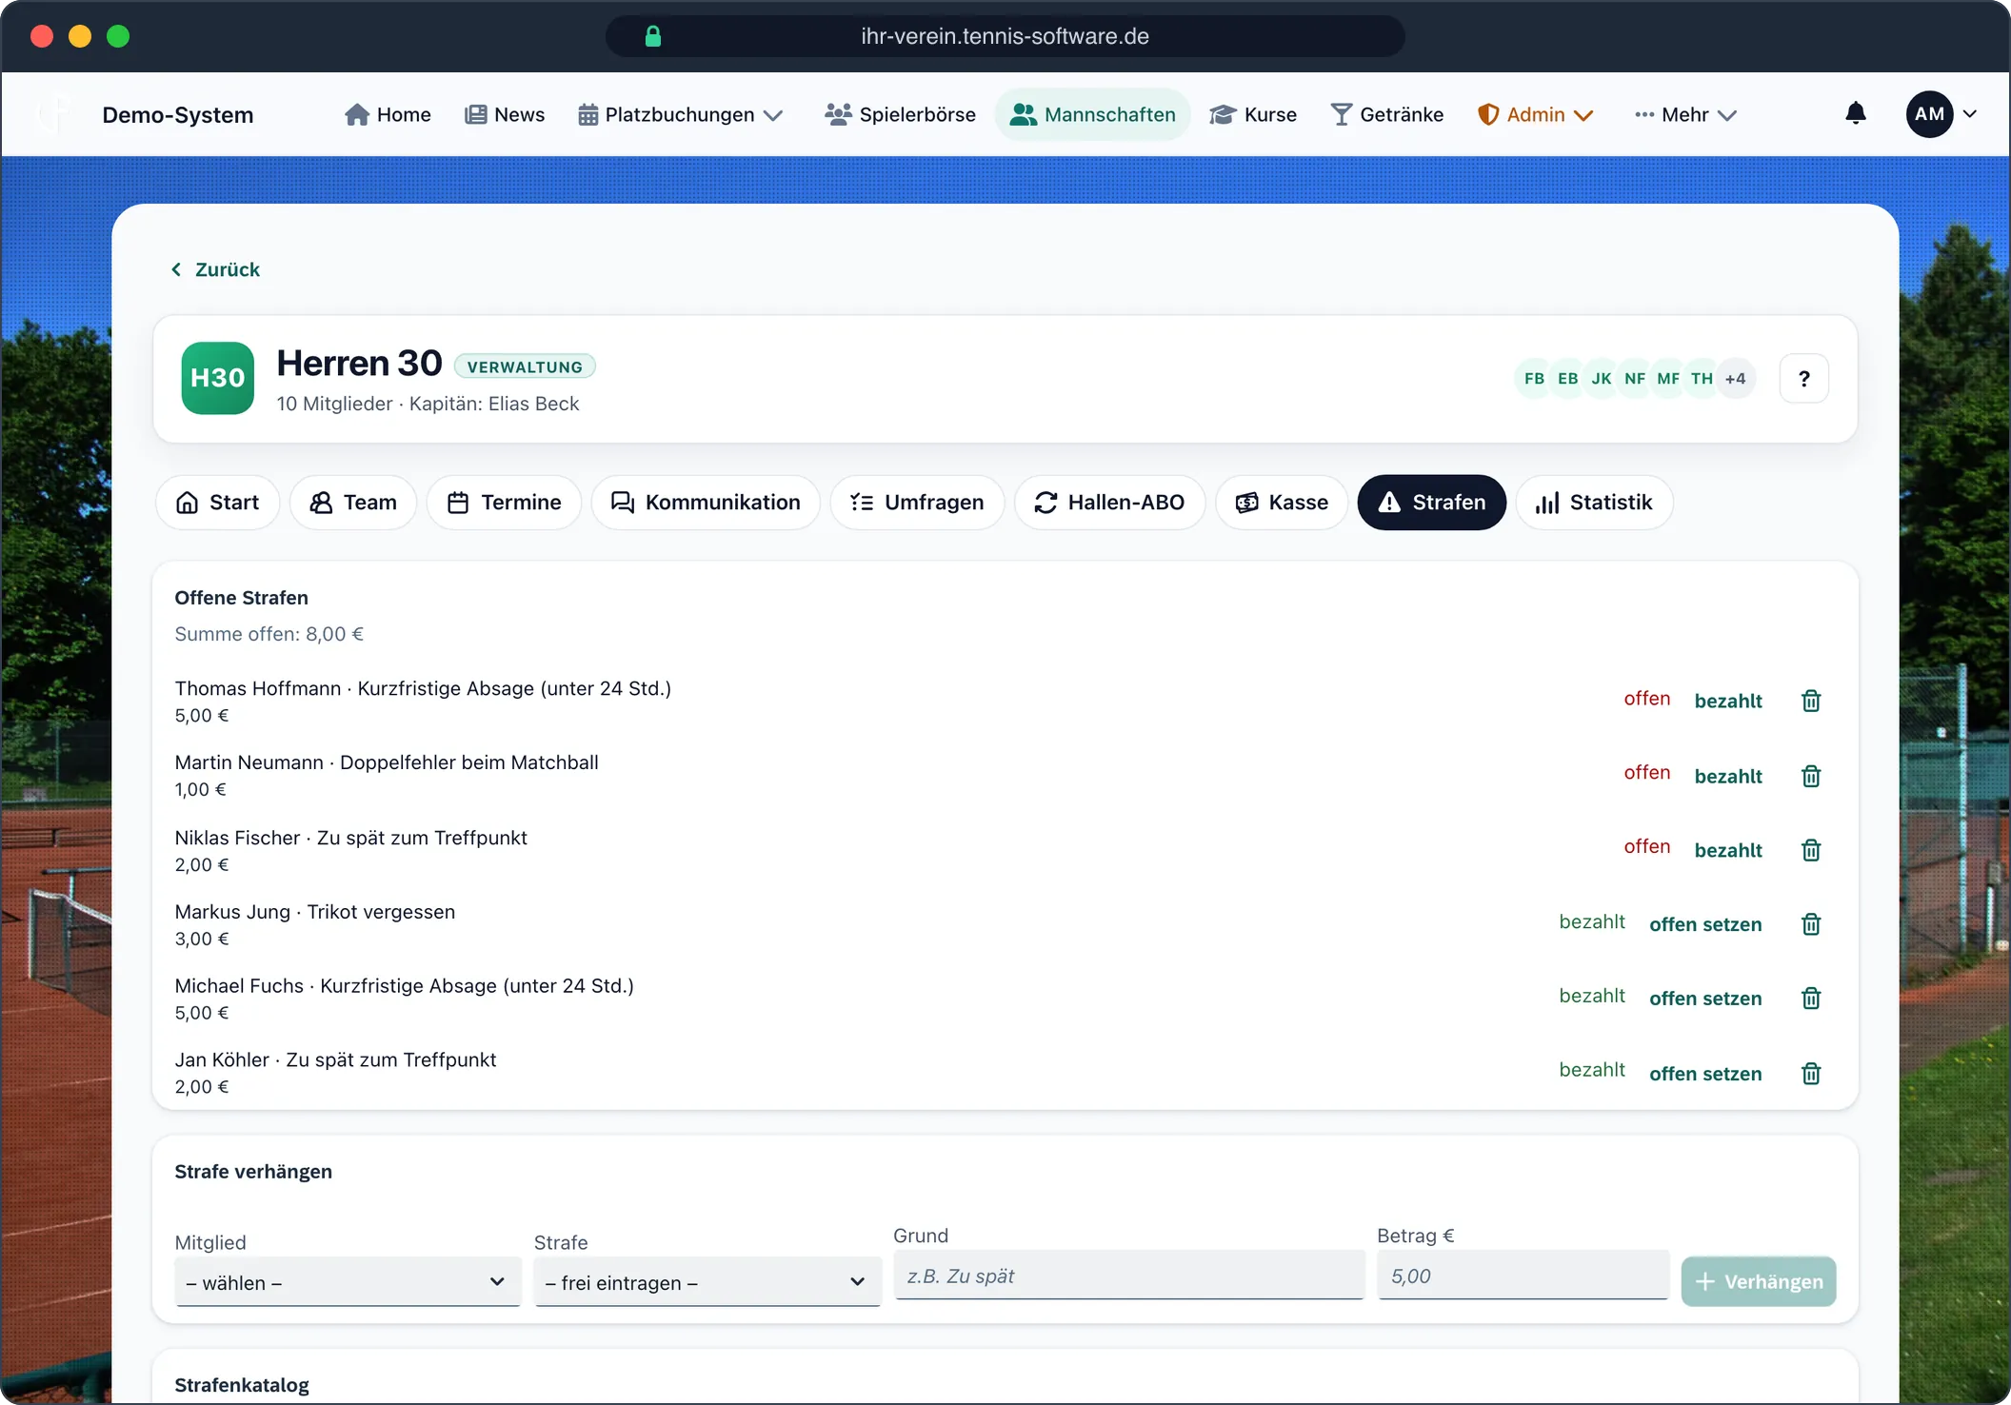Click the H30 team logo badge
The width and height of the screenshot is (2011, 1405).
coord(217,378)
